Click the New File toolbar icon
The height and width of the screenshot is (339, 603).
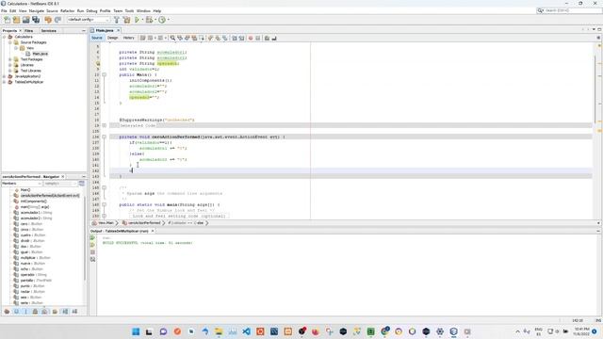tap(7, 20)
